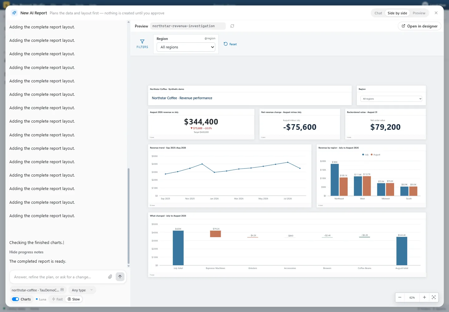The image size is (449, 312).
Task: Click the Espresso Machines waterfall bar
Action: click(215, 234)
